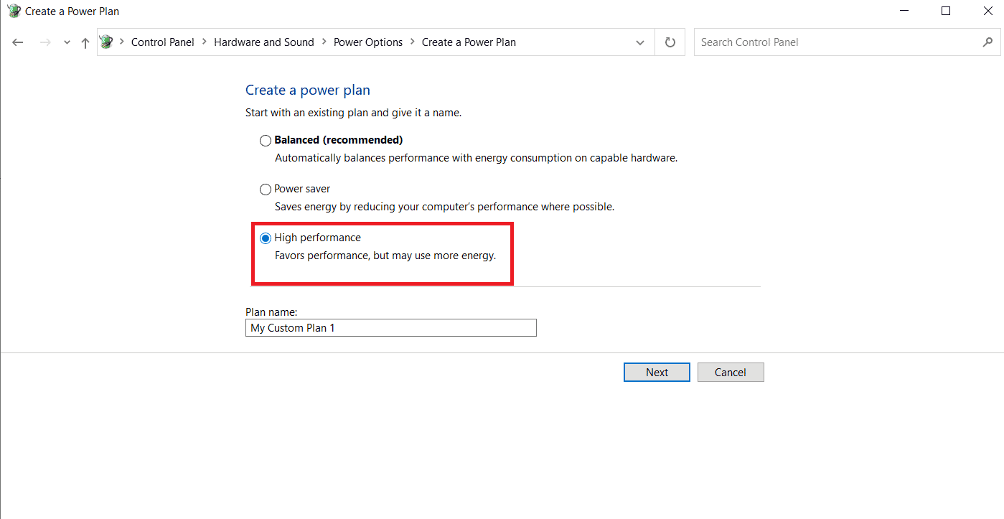Choose the Power saver option
The image size is (1004, 519).
266,190
